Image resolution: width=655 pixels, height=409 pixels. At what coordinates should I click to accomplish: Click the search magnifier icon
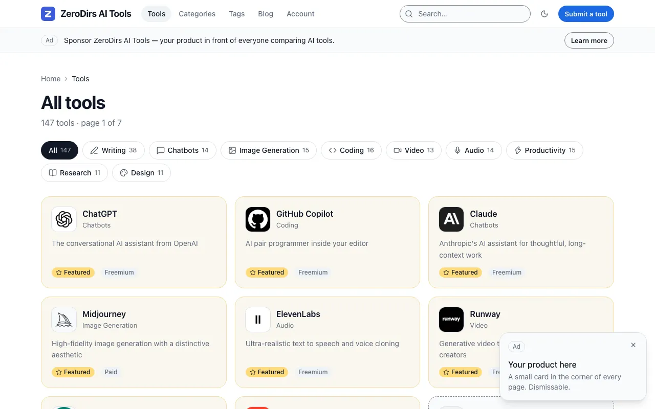tap(409, 14)
